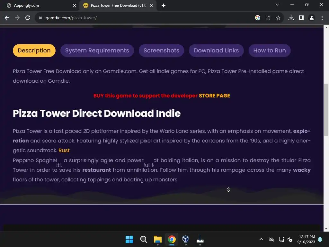Open Windows taskbar search
Image resolution: width=329 pixels, height=247 pixels.
(144, 239)
